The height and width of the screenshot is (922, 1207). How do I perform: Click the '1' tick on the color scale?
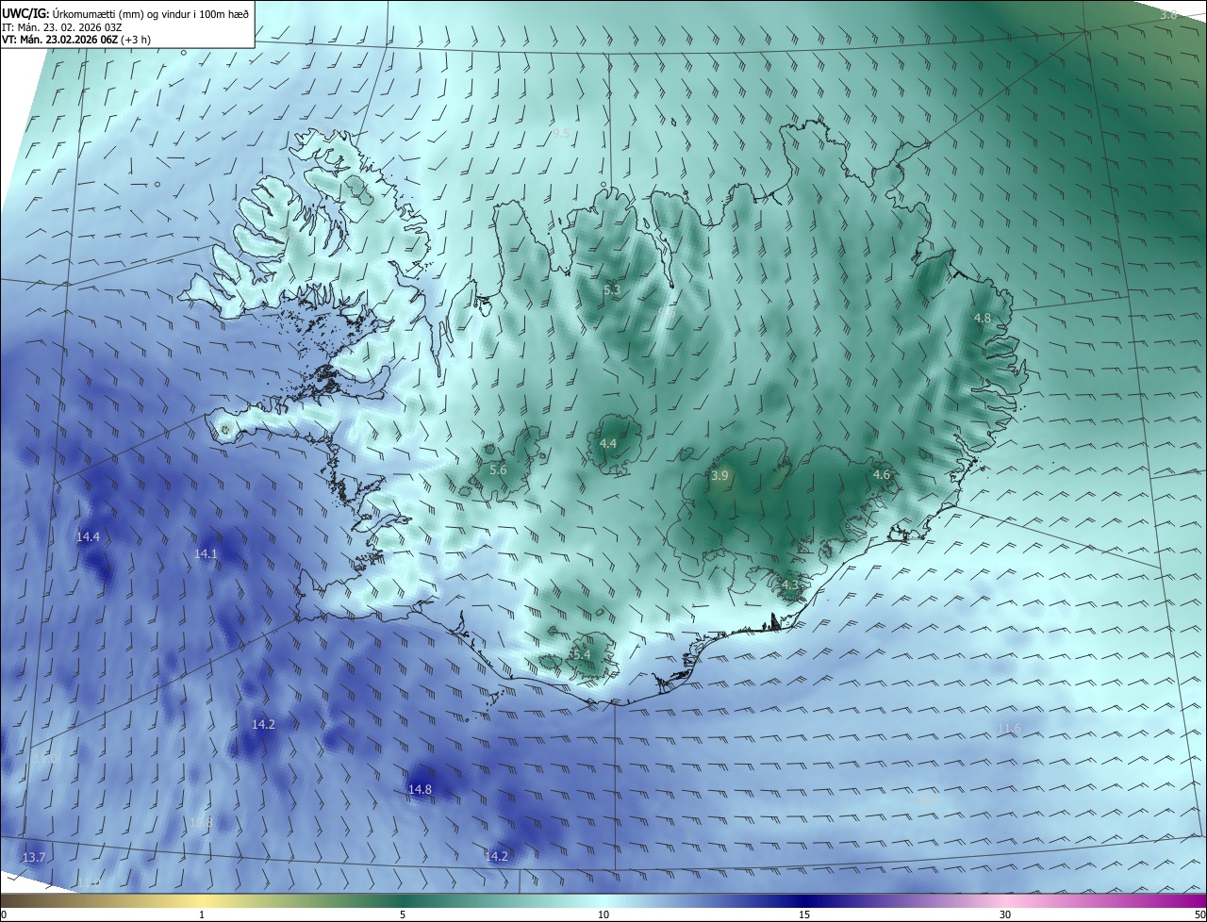tap(202, 914)
